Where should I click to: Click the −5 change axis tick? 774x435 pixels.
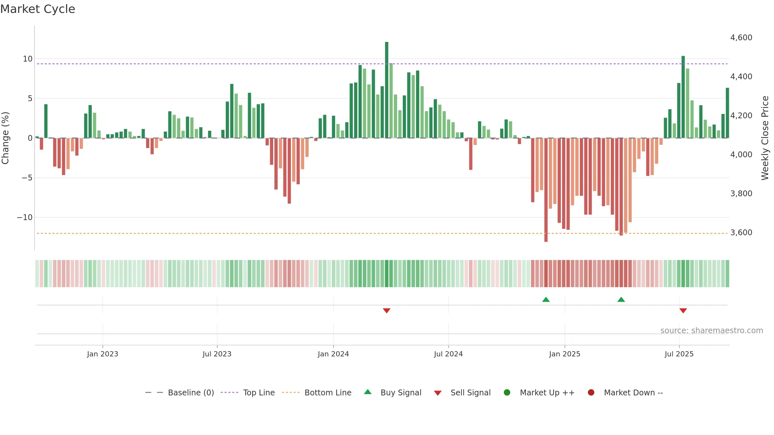click(27, 178)
